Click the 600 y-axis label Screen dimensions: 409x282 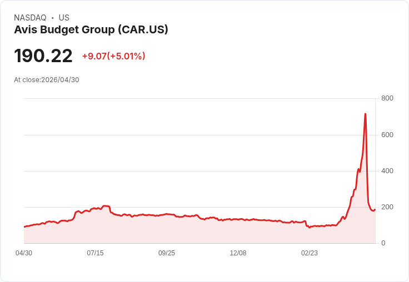pyautogui.click(x=387, y=135)
